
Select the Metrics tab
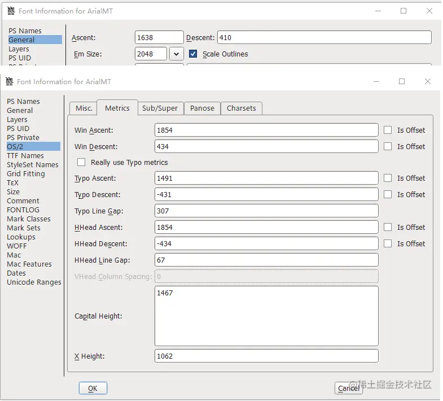(x=117, y=108)
